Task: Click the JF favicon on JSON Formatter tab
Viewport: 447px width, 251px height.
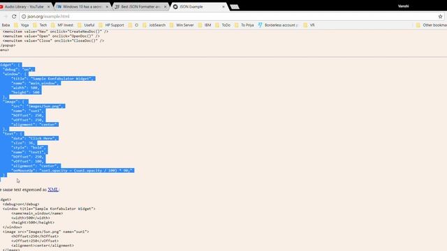Action: (117, 6)
